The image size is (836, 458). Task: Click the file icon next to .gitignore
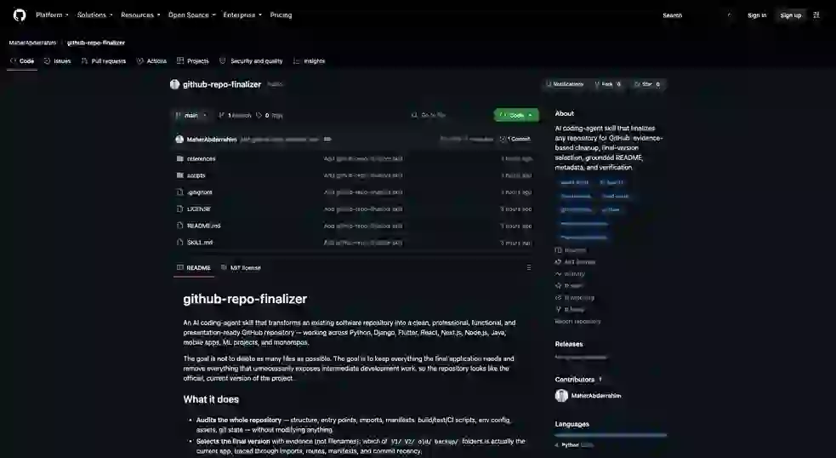[179, 192]
